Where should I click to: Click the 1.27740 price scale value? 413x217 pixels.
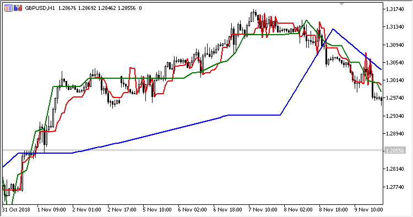point(395,187)
